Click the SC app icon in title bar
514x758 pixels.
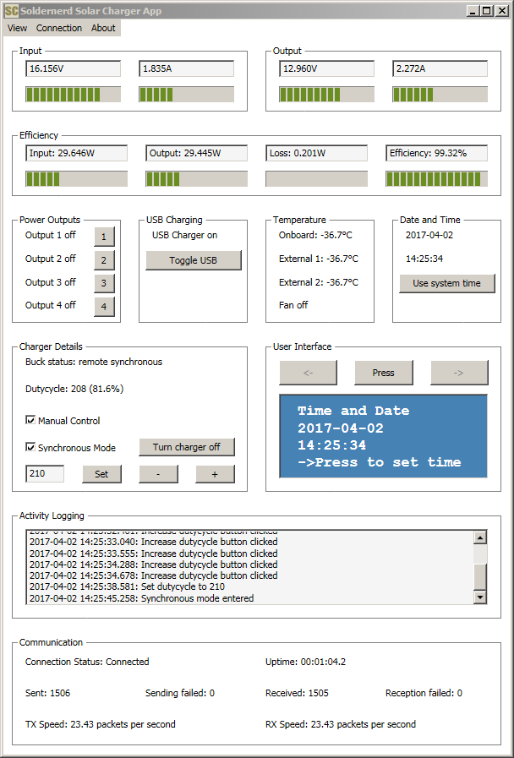coord(11,11)
